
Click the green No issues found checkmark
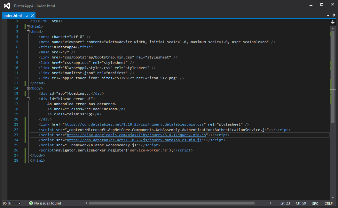tap(31, 203)
